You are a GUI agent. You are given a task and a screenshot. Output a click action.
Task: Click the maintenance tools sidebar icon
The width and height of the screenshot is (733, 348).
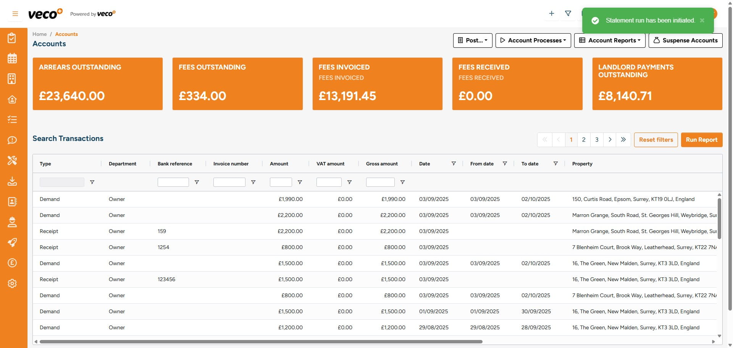[12, 160]
